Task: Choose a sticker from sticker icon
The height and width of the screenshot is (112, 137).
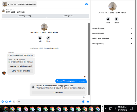Action: [x=10, y=101]
